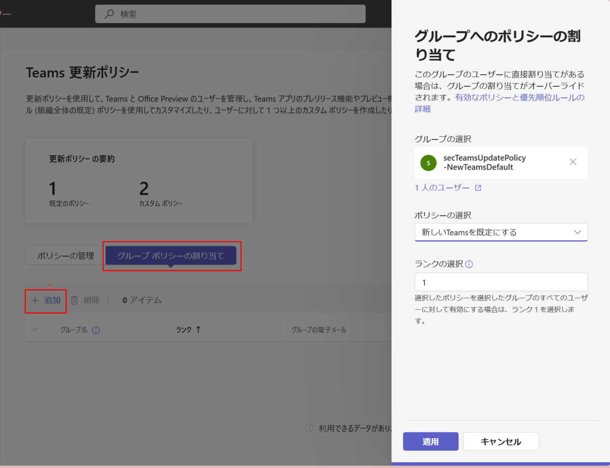This screenshot has width=610, height=468.
Task: Expand the ポリシーの選択 dropdown
Action: 501,232
